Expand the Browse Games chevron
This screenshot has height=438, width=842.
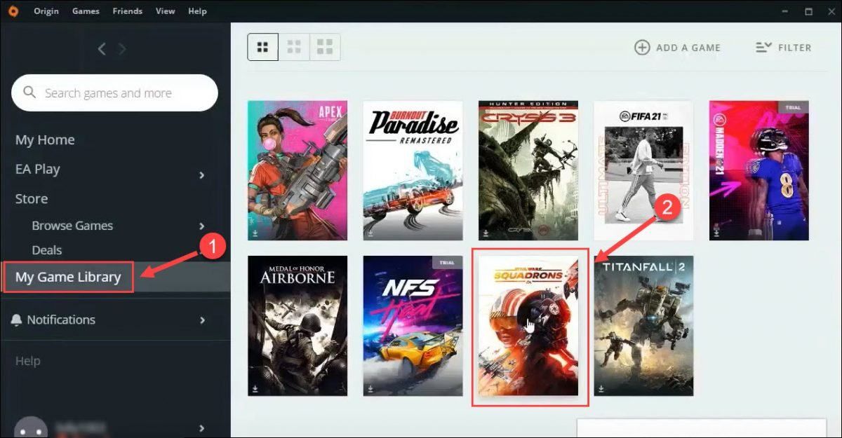(202, 226)
